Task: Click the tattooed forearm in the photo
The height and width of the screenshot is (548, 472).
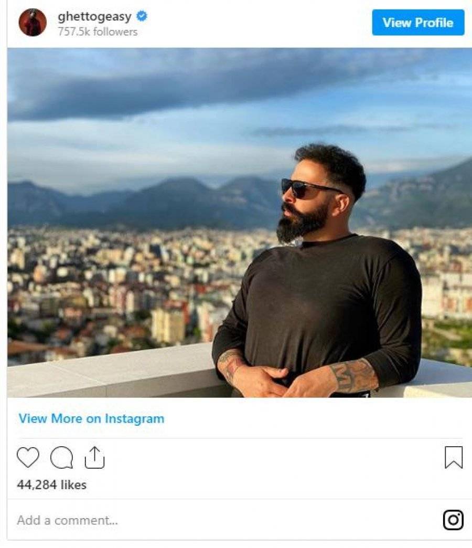Action: (352, 377)
